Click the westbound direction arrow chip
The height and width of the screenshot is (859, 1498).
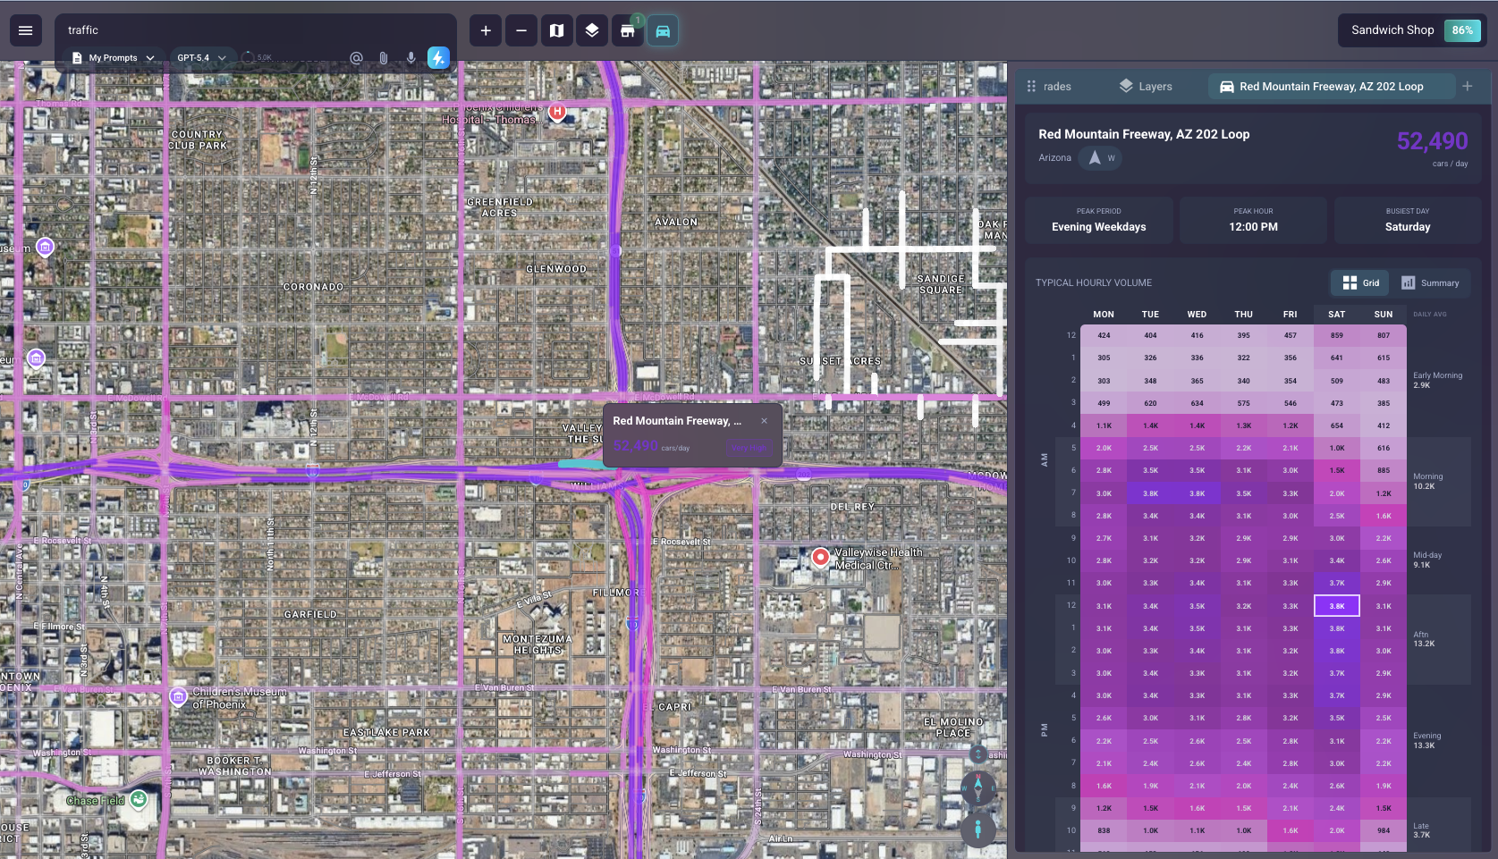(x=1101, y=158)
